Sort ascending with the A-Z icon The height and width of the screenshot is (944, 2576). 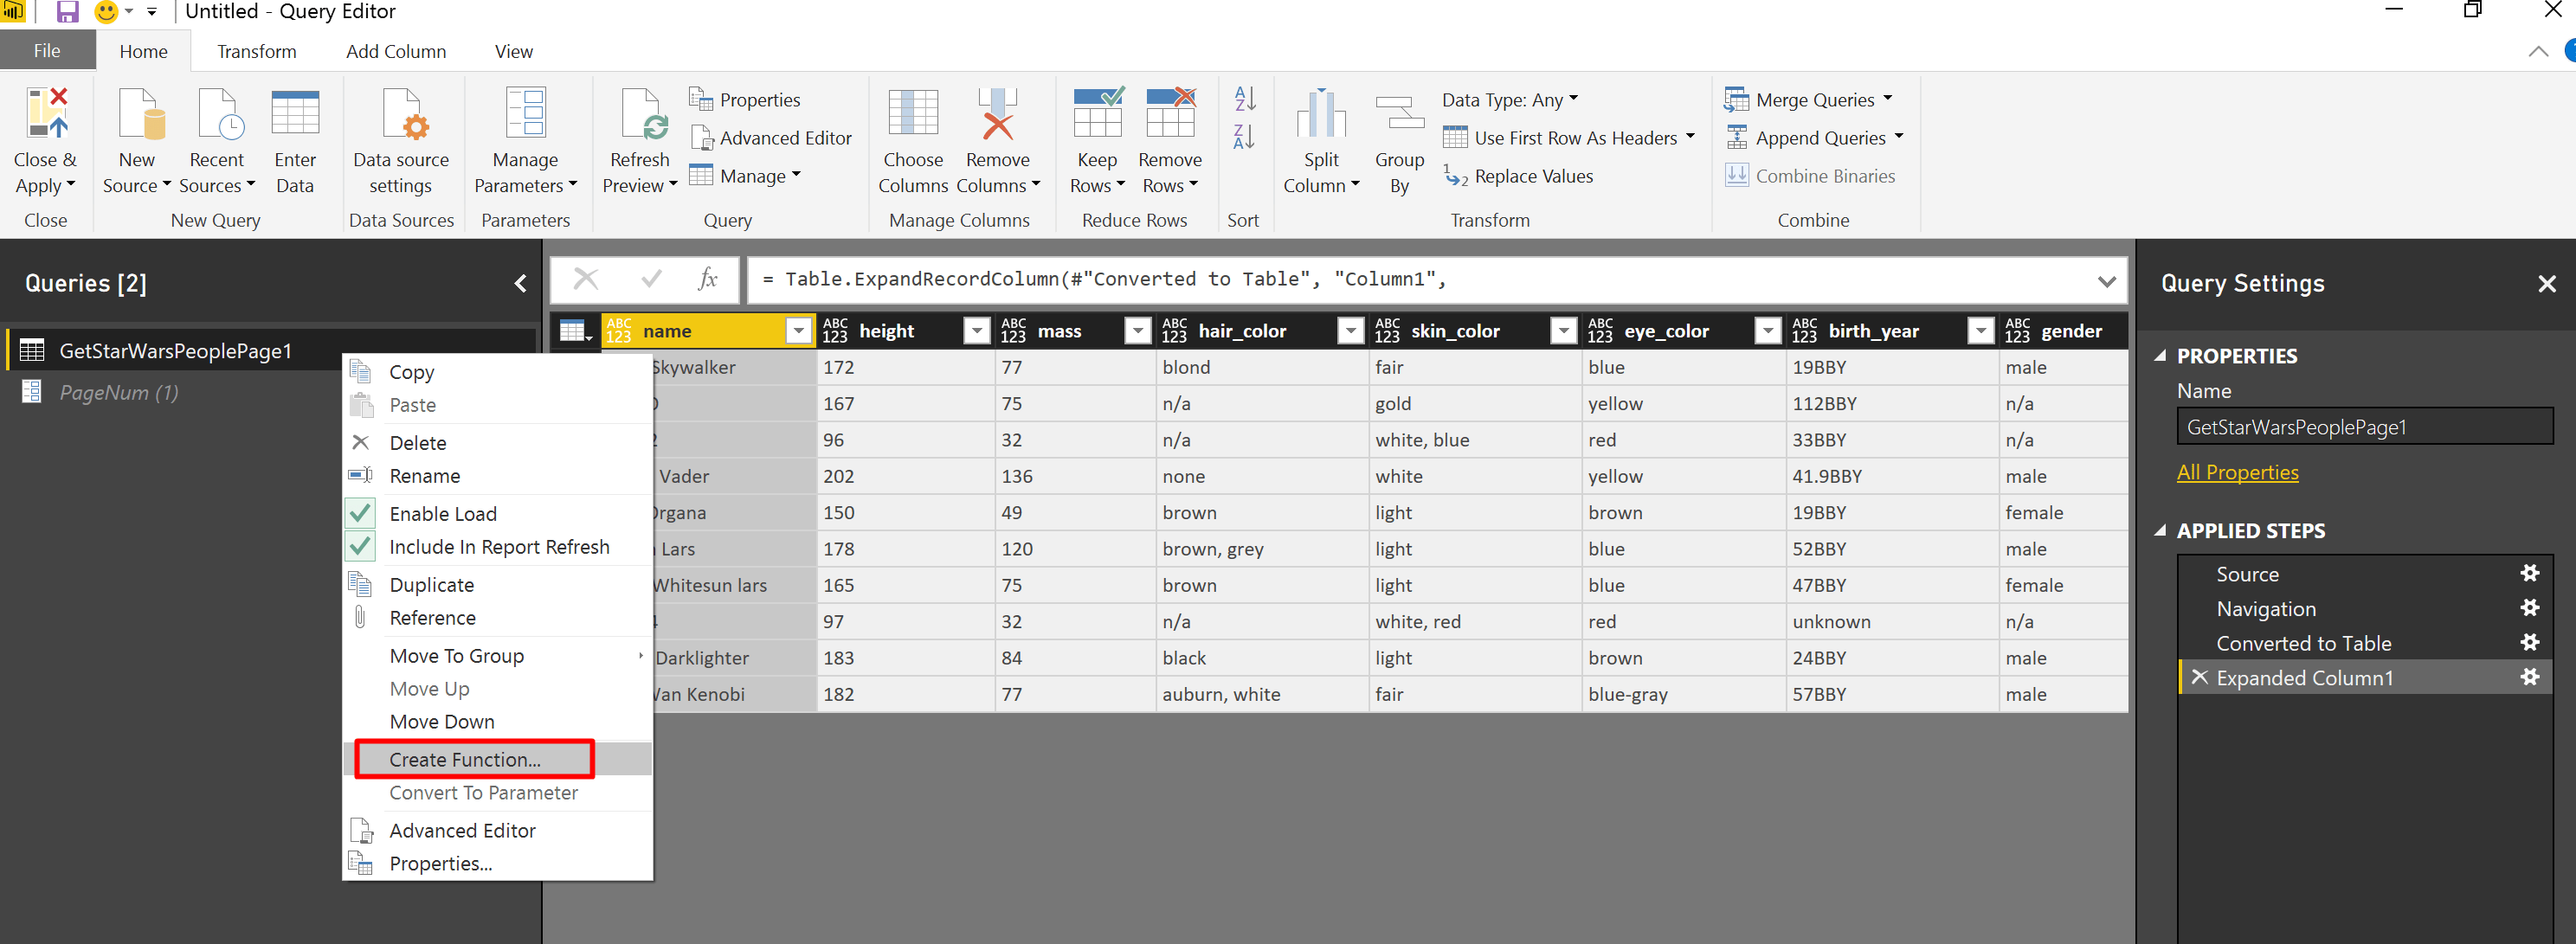pos(1244,99)
